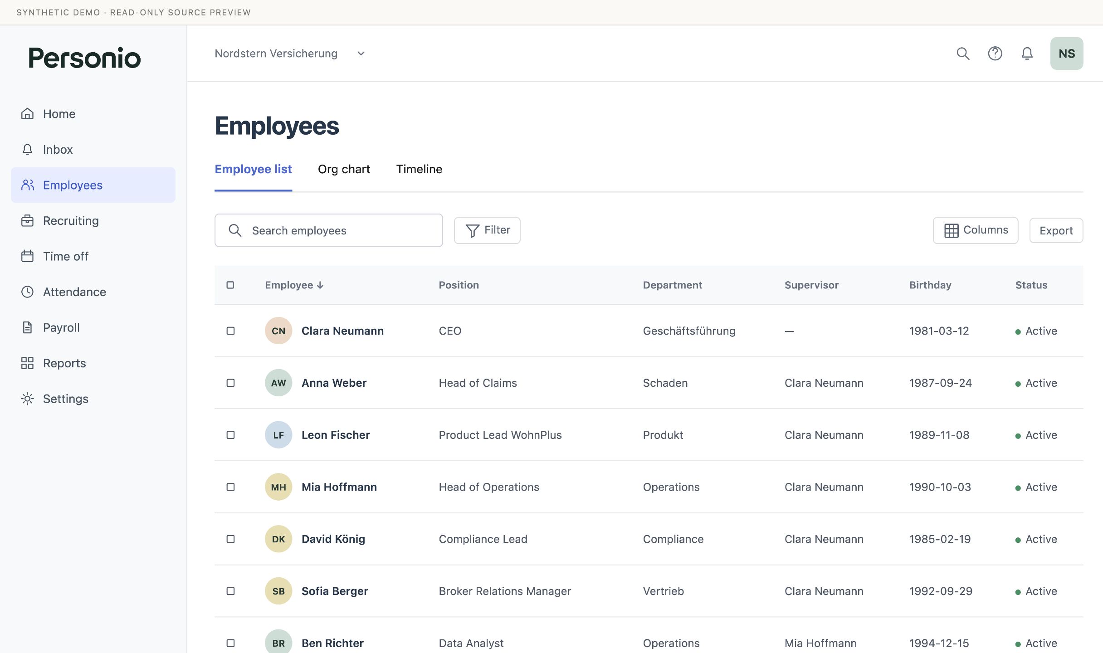Click the Export button

tap(1056, 230)
